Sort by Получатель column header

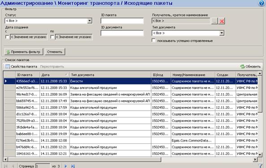point(247,75)
